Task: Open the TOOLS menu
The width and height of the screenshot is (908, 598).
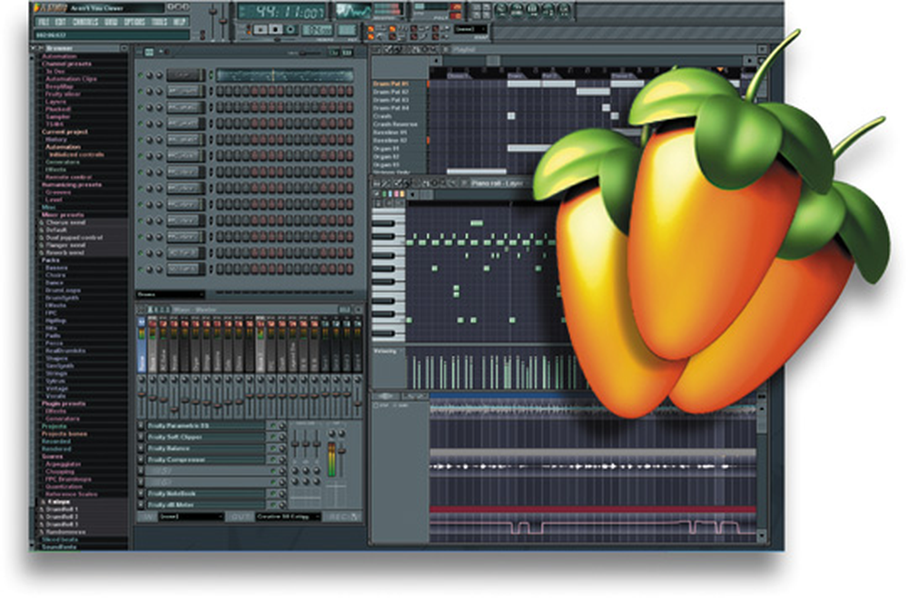Action: click(x=159, y=22)
